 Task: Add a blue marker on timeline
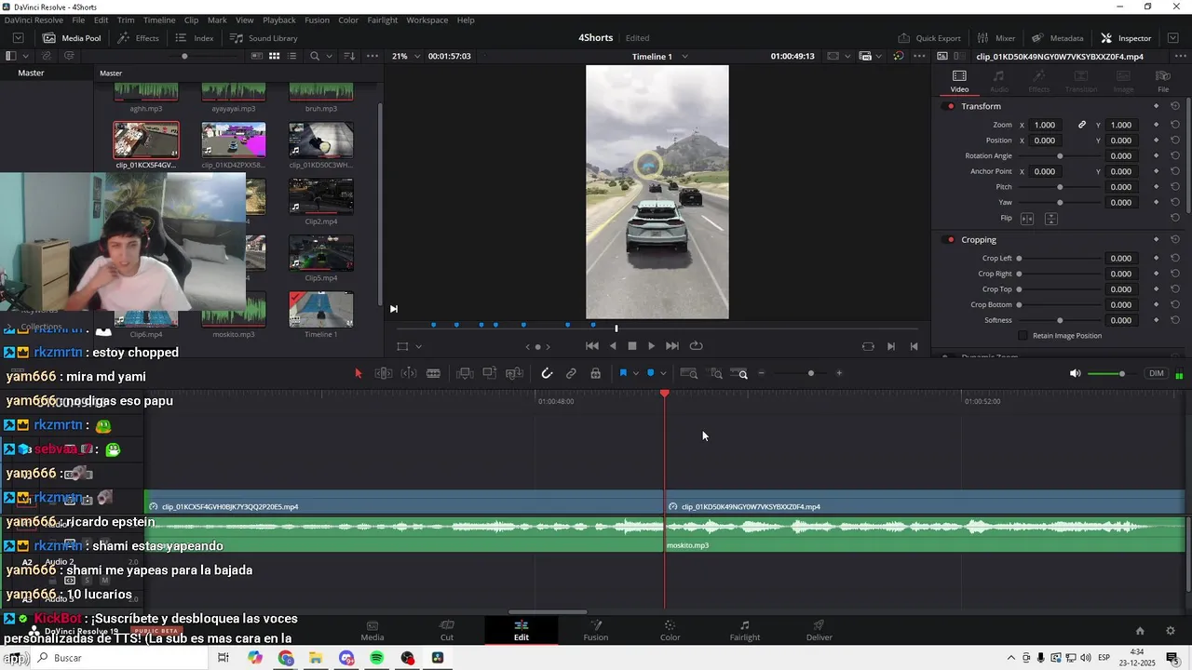pos(650,373)
